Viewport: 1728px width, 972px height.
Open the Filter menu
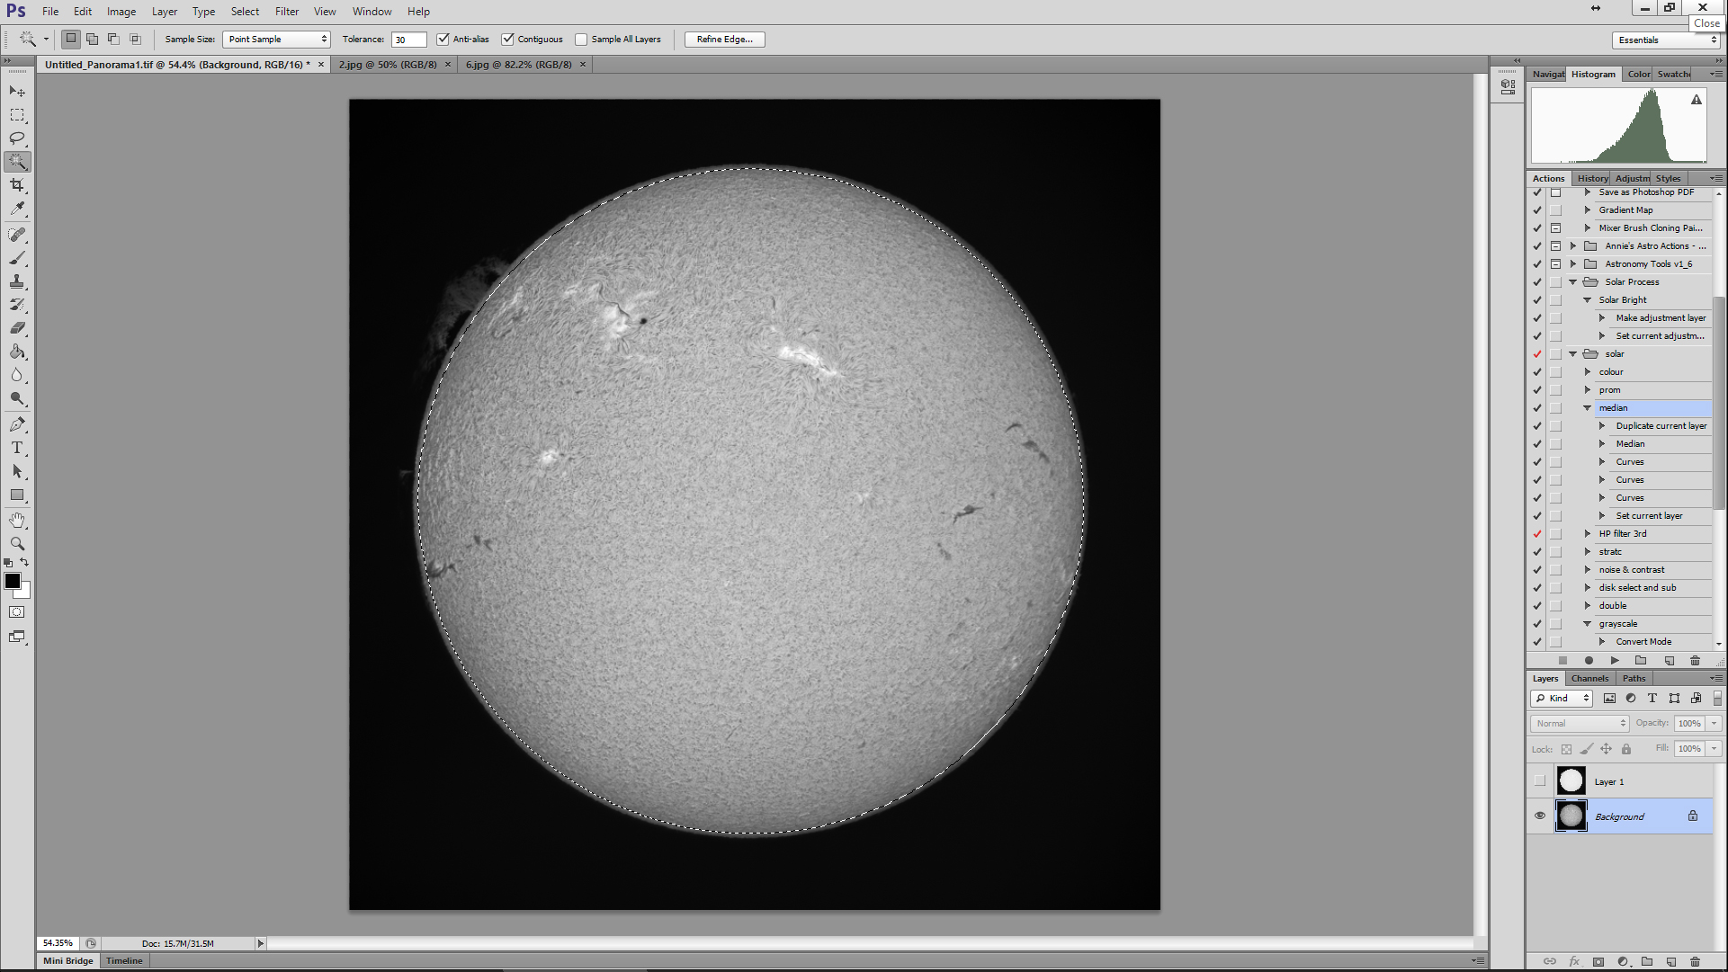[x=287, y=12]
